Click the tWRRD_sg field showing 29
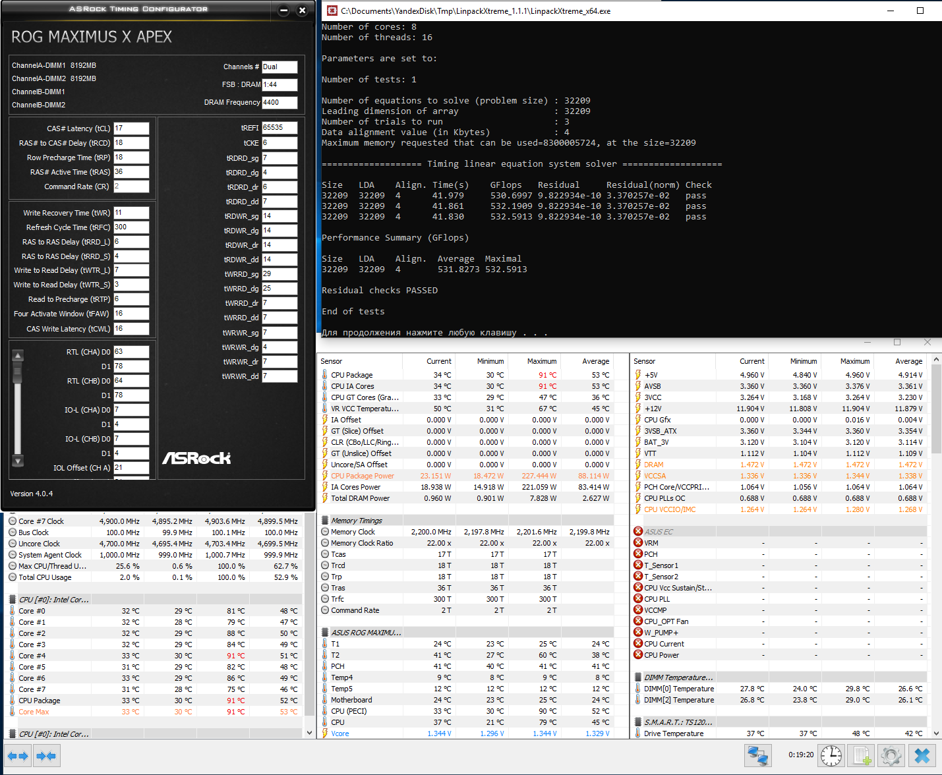Screen dimensions: 942x775 280,274
